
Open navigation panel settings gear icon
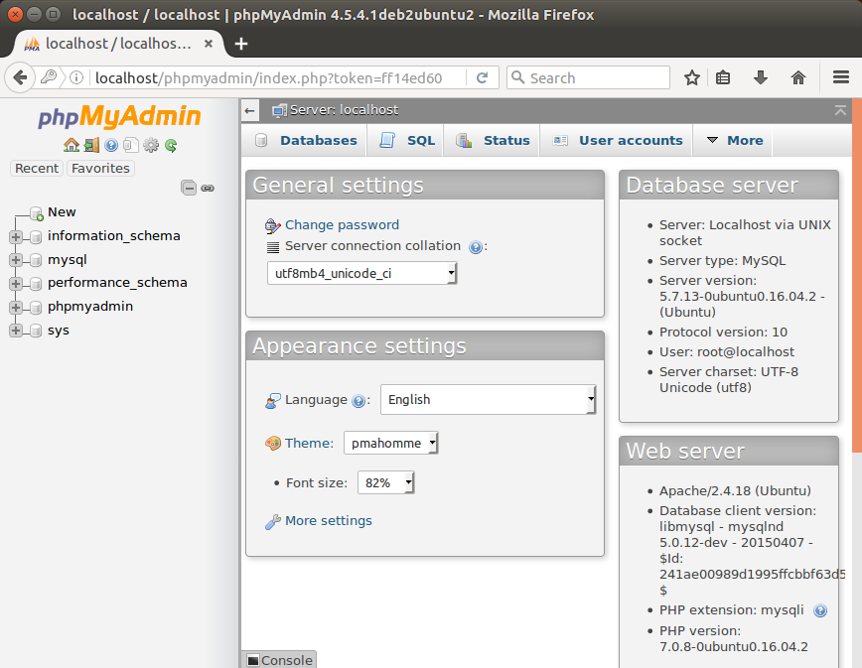[x=151, y=145]
